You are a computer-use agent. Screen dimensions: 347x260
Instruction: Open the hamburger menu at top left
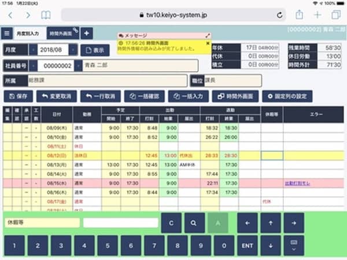[x=8, y=34]
